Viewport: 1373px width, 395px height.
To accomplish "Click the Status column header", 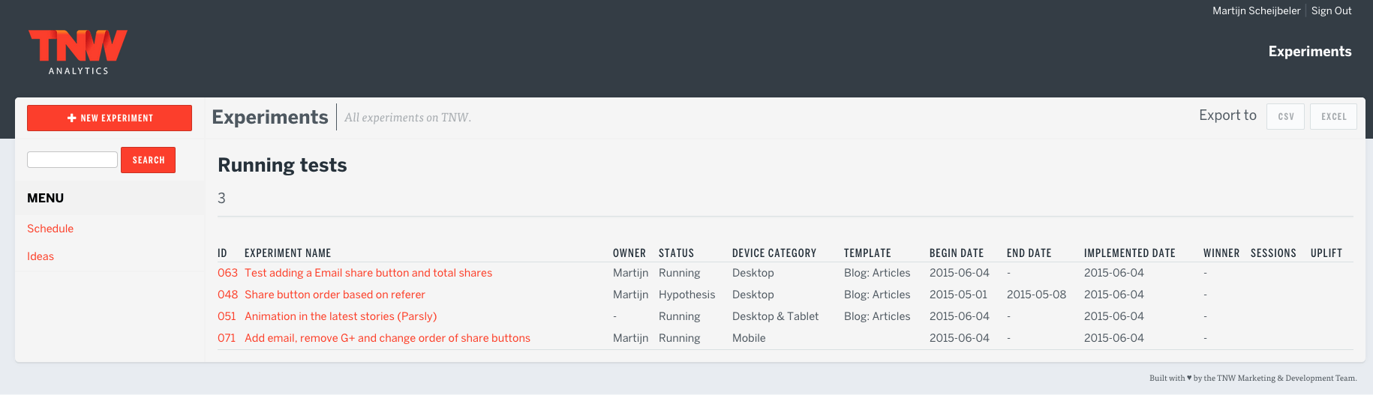I will tap(676, 253).
